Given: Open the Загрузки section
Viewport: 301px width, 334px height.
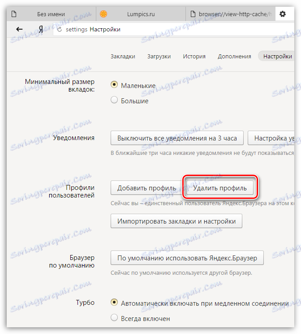Looking at the screenshot, I should (x=159, y=57).
